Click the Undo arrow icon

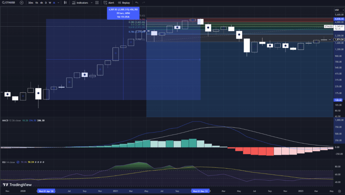click(x=136, y=3)
